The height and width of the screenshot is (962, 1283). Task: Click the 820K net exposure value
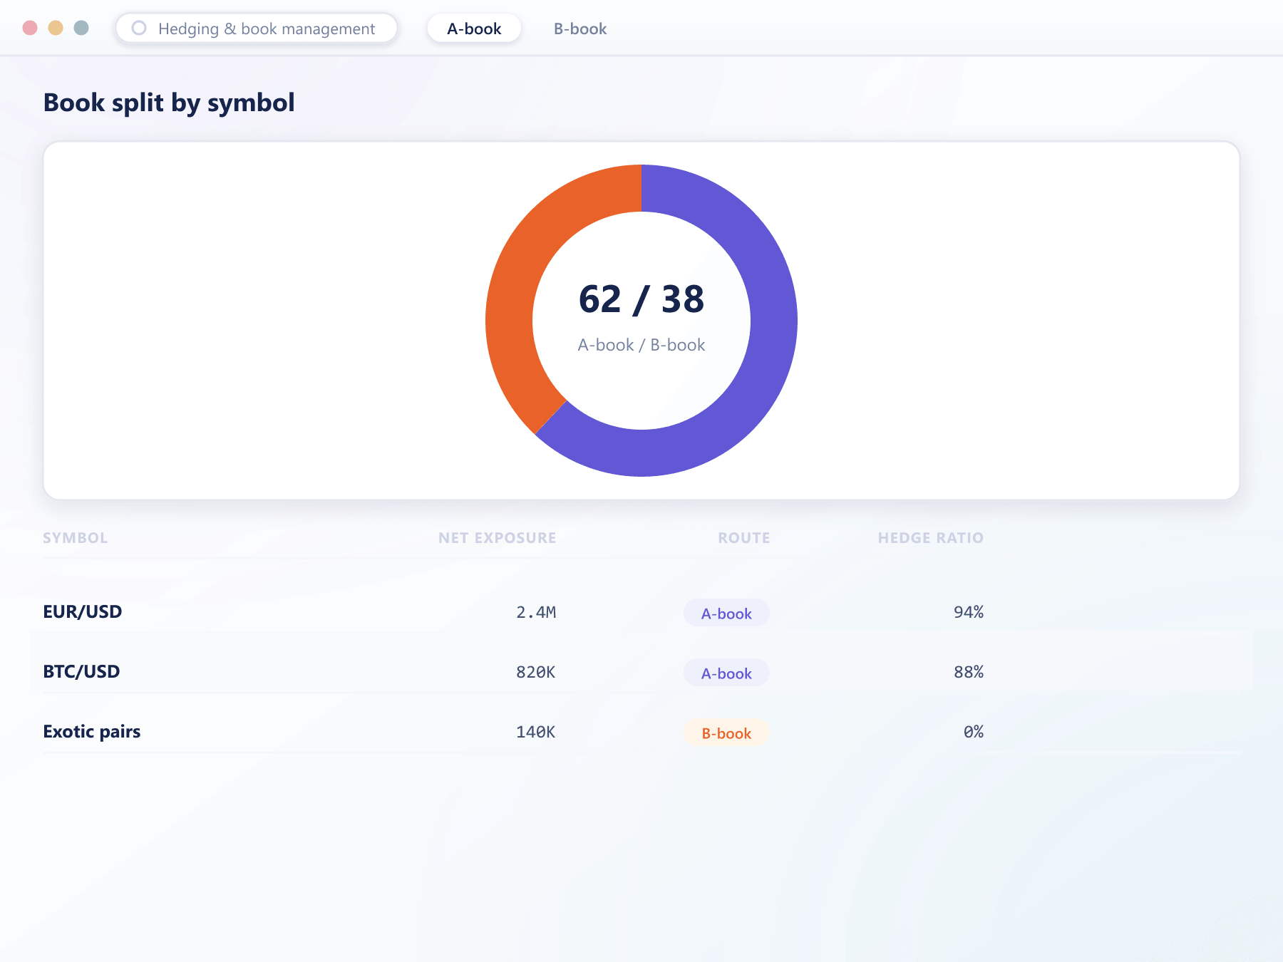(536, 672)
